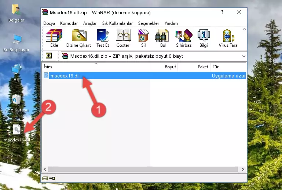282x190 pixels.
Task: Select the Bu Bilgisayar desktop icon
Action: click(x=17, y=43)
